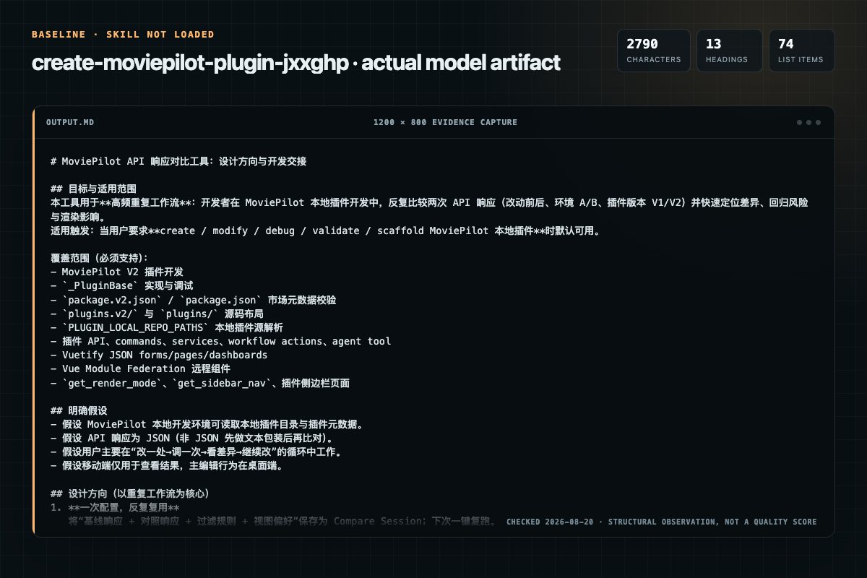The image size is (867, 578).
Task: Click the '覆盖范围（必须支持）' line
Action: pos(99,258)
